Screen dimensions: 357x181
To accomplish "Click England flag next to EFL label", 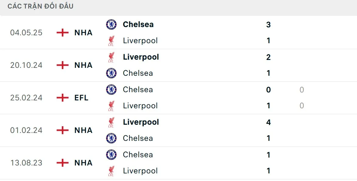I will coord(62,98).
